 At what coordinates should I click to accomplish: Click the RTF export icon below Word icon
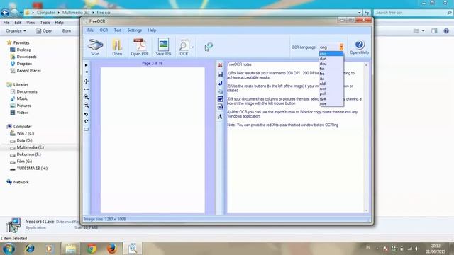[221, 107]
